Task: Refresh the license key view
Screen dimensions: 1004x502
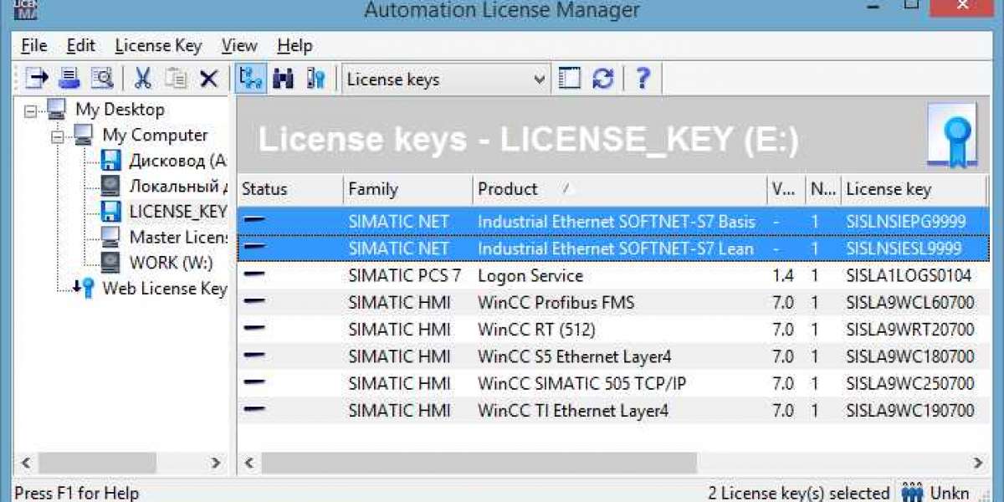Action: click(602, 78)
